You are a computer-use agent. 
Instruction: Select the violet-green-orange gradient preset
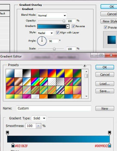click(x=77, y=73)
